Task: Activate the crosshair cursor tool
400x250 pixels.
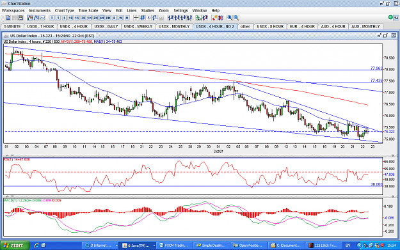Action: pos(136,18)
